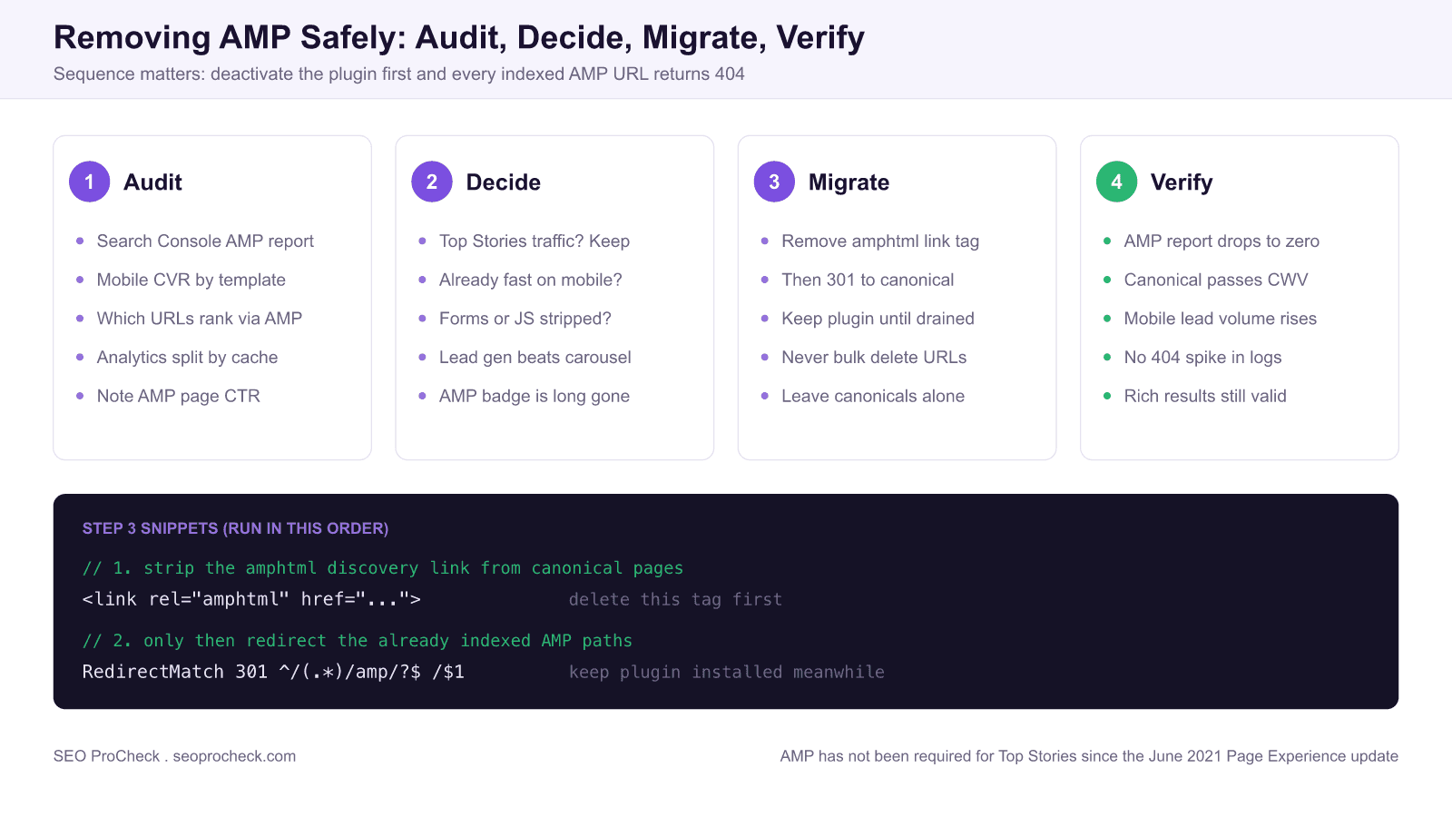
Task: Select the Migrate card heading
Action: [x=849, y=182]
